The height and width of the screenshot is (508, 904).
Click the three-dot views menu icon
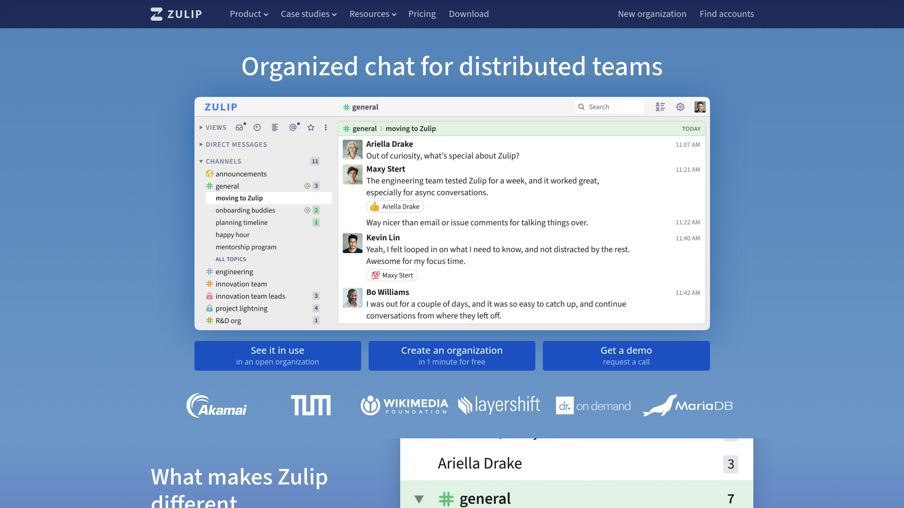326,127
